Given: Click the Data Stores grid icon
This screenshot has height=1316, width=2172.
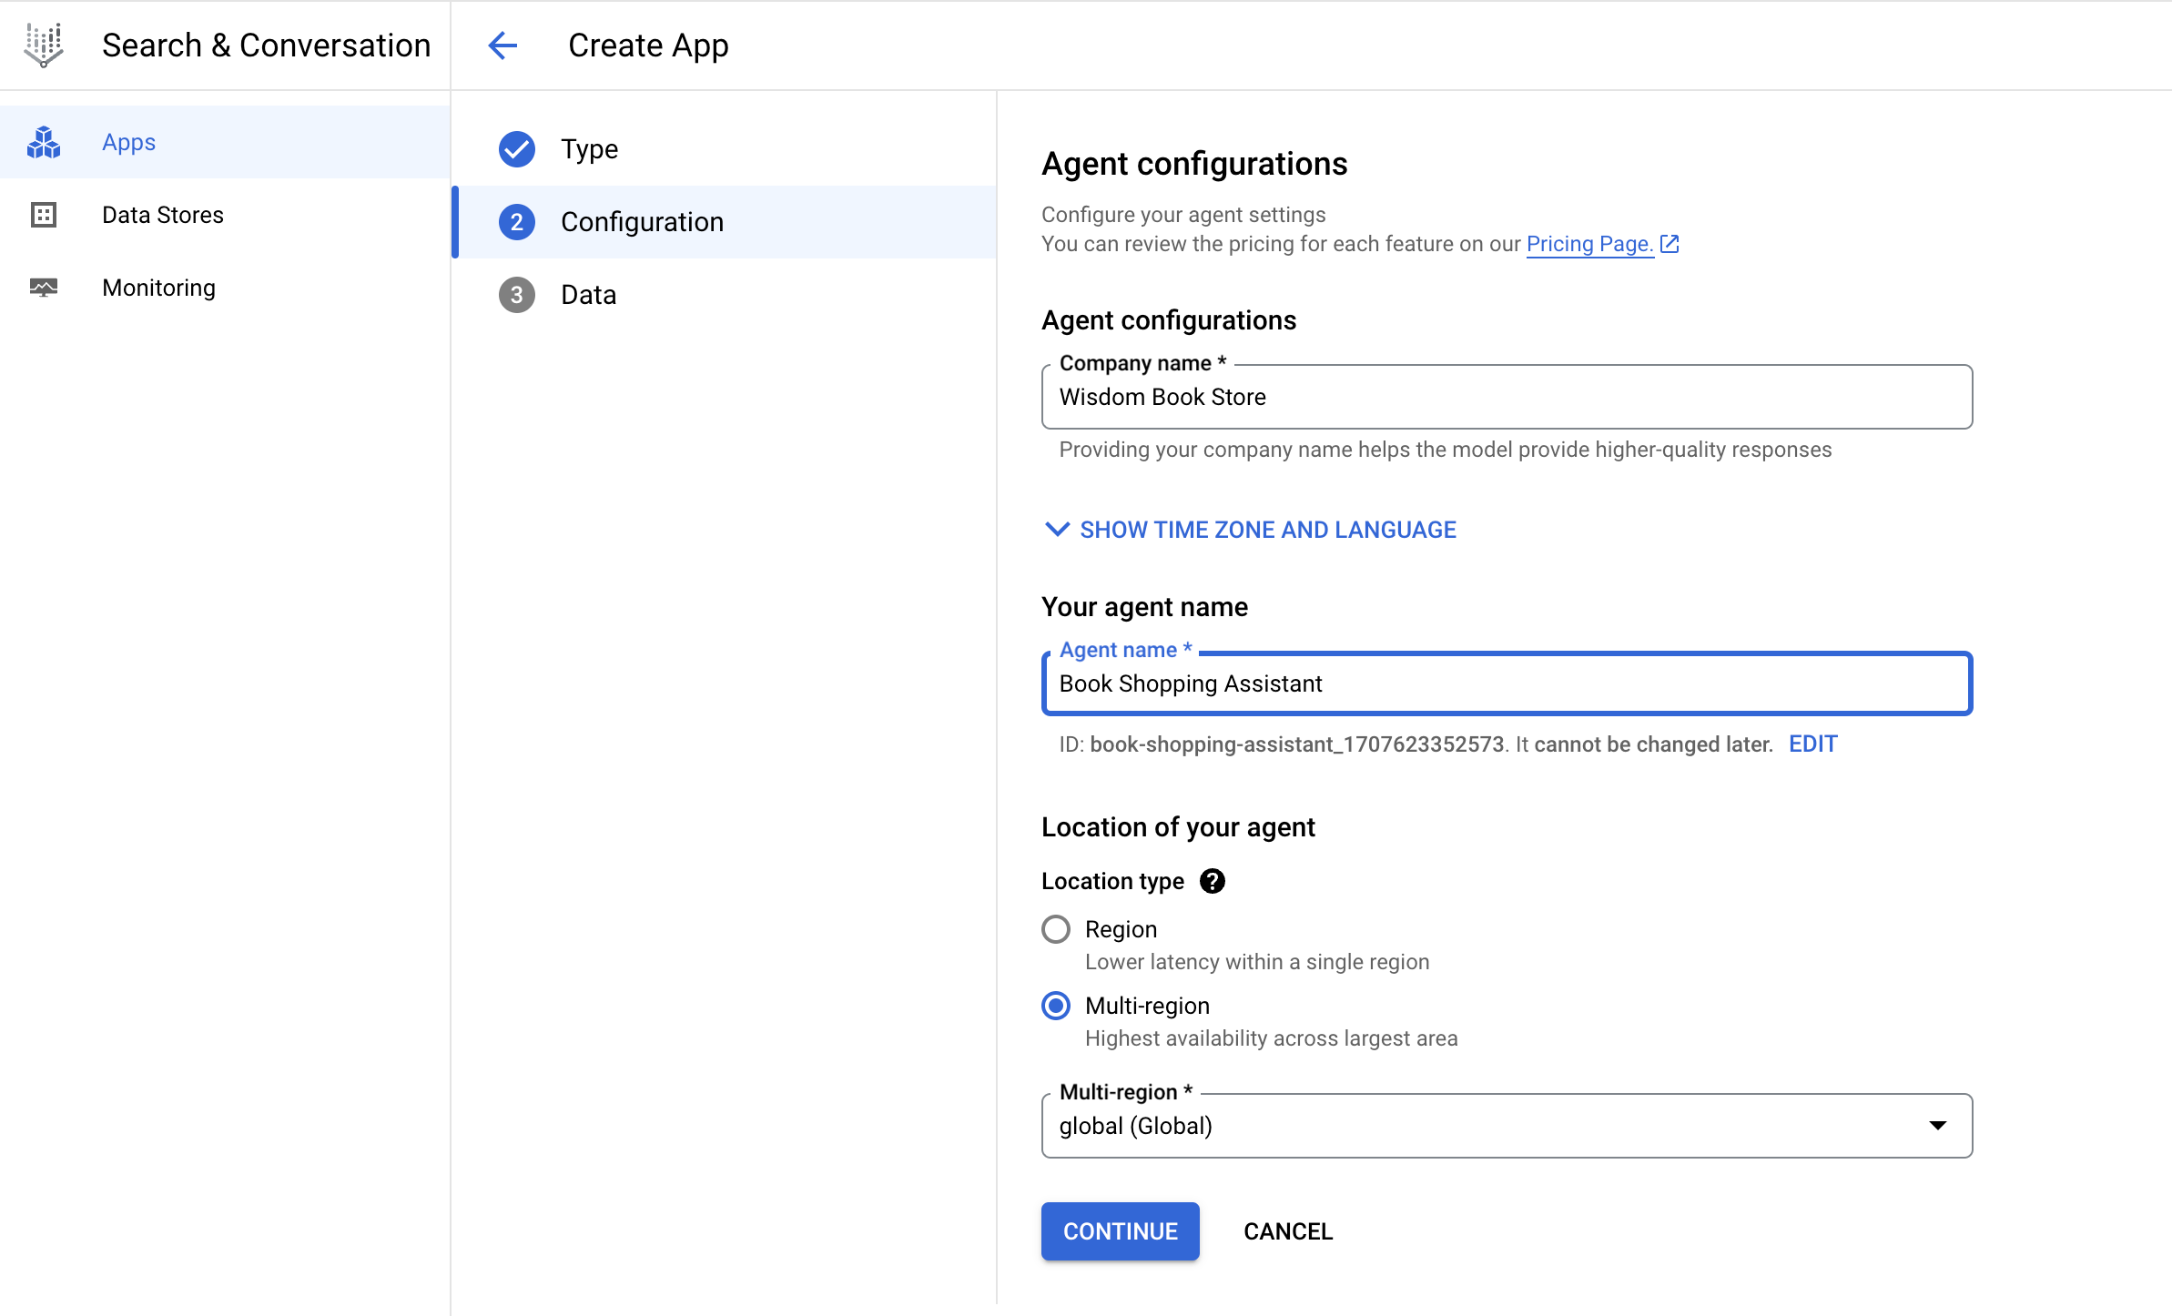Looking at the screenshot, I should point(43,215).
